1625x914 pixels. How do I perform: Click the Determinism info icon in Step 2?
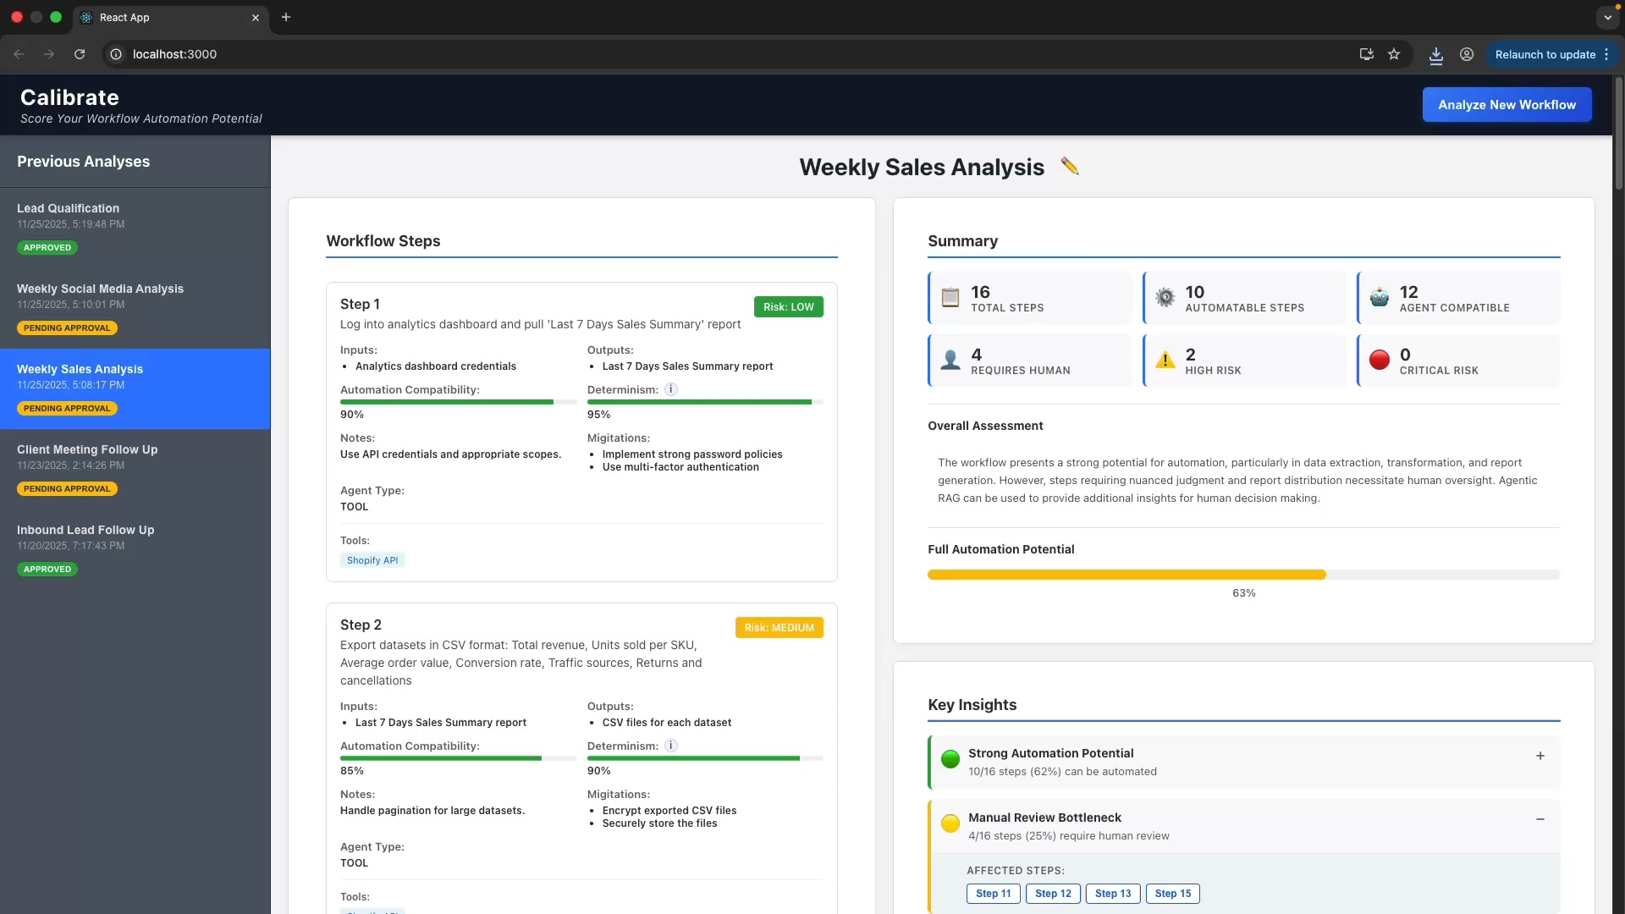pyautogui.click(x=670, y=746)
